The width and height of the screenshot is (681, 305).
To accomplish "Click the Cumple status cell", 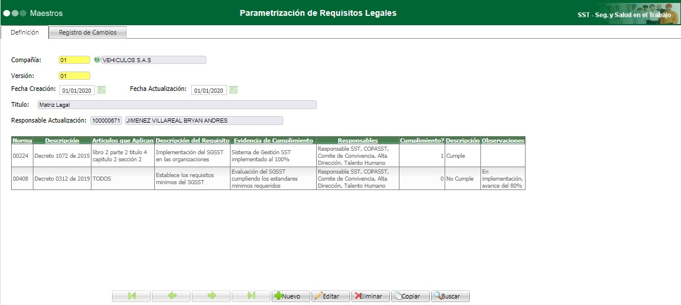I will coord(463,155).
